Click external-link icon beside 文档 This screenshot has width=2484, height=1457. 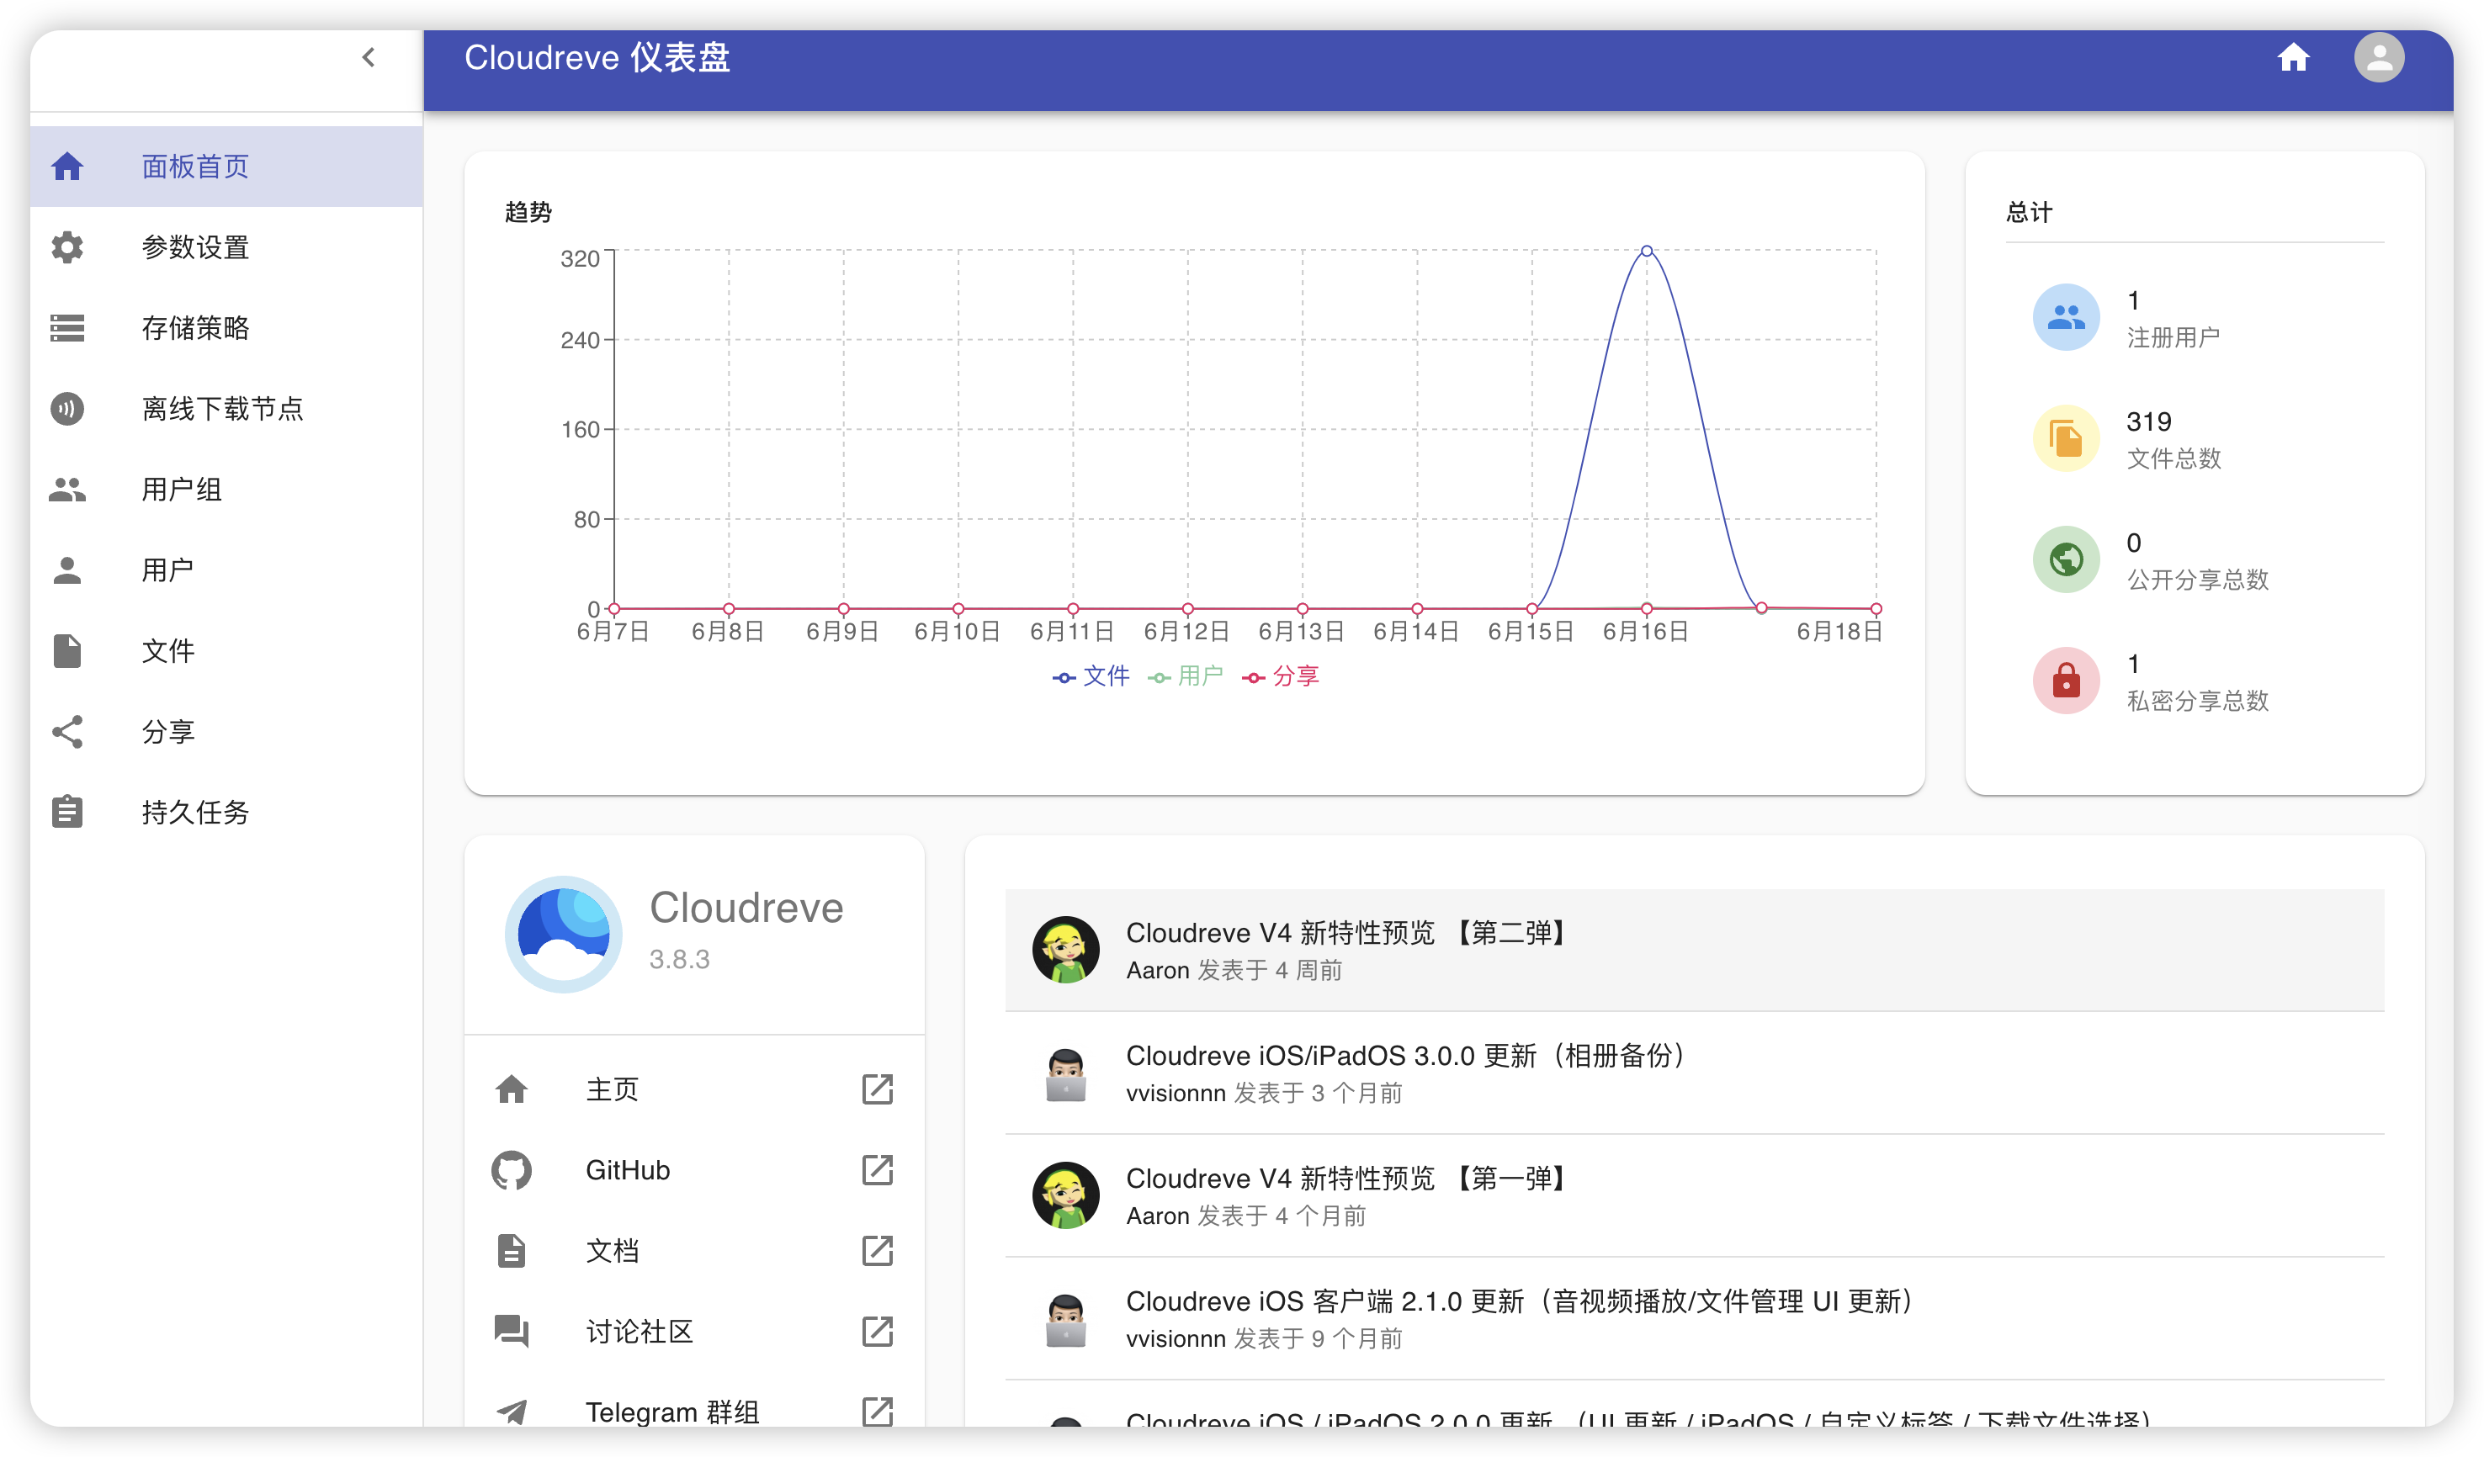pos(876,1250)
